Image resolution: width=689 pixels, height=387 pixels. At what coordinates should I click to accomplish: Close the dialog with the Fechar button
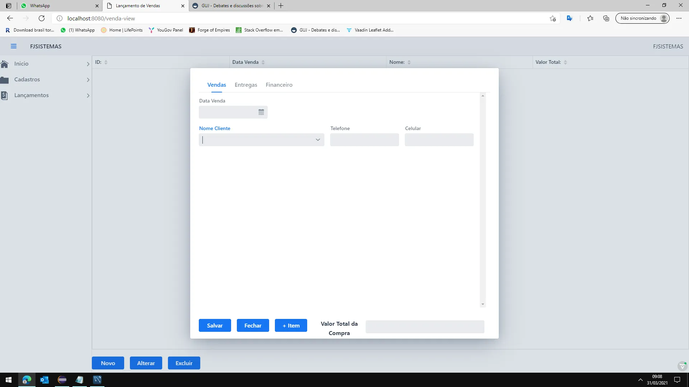(253, 325)
